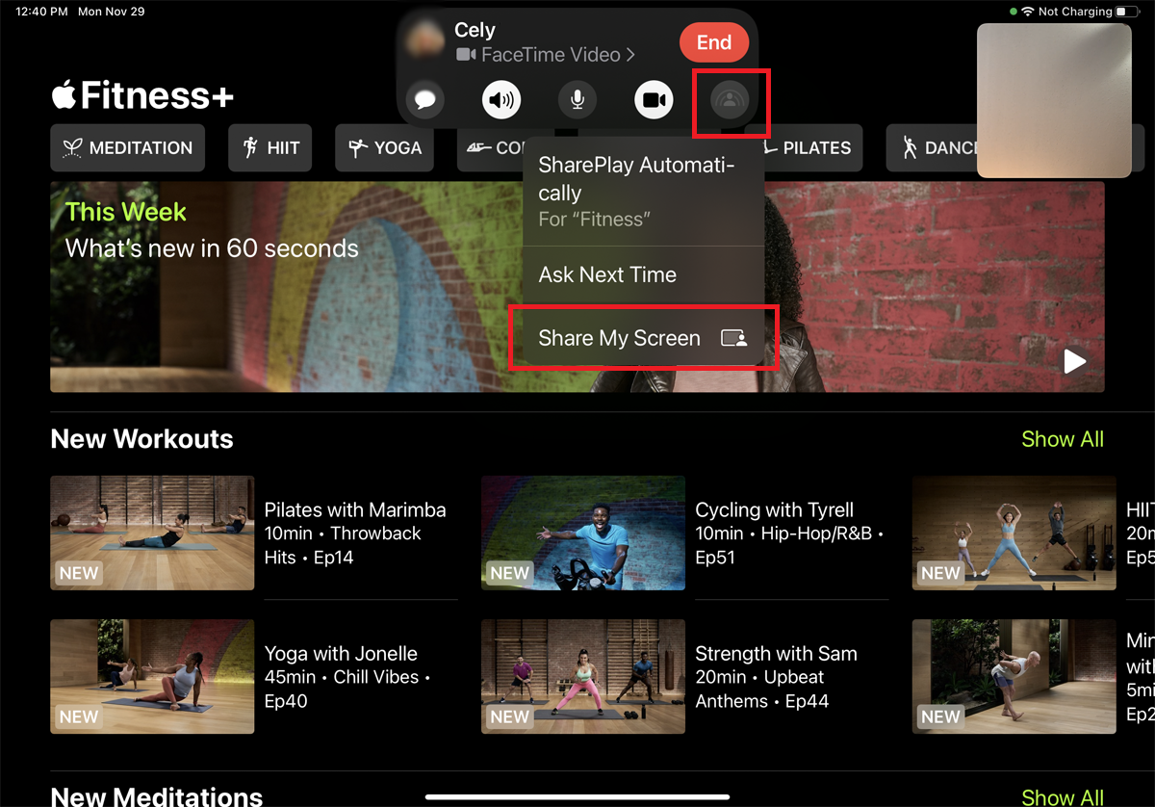1155x807 pixels.
Task: Open Cycling with Tyrell thumbnail
Action: tap(583, 533)
